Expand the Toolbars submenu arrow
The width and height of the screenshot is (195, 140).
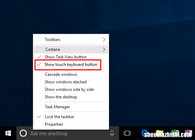pyautogui.click(x=104, y=40)
